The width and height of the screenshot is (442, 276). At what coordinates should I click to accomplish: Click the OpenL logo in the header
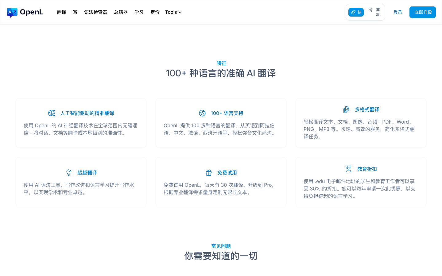pos(25,12)
